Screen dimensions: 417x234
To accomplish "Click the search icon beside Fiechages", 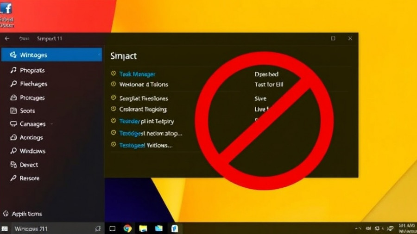I will (13, 84).
